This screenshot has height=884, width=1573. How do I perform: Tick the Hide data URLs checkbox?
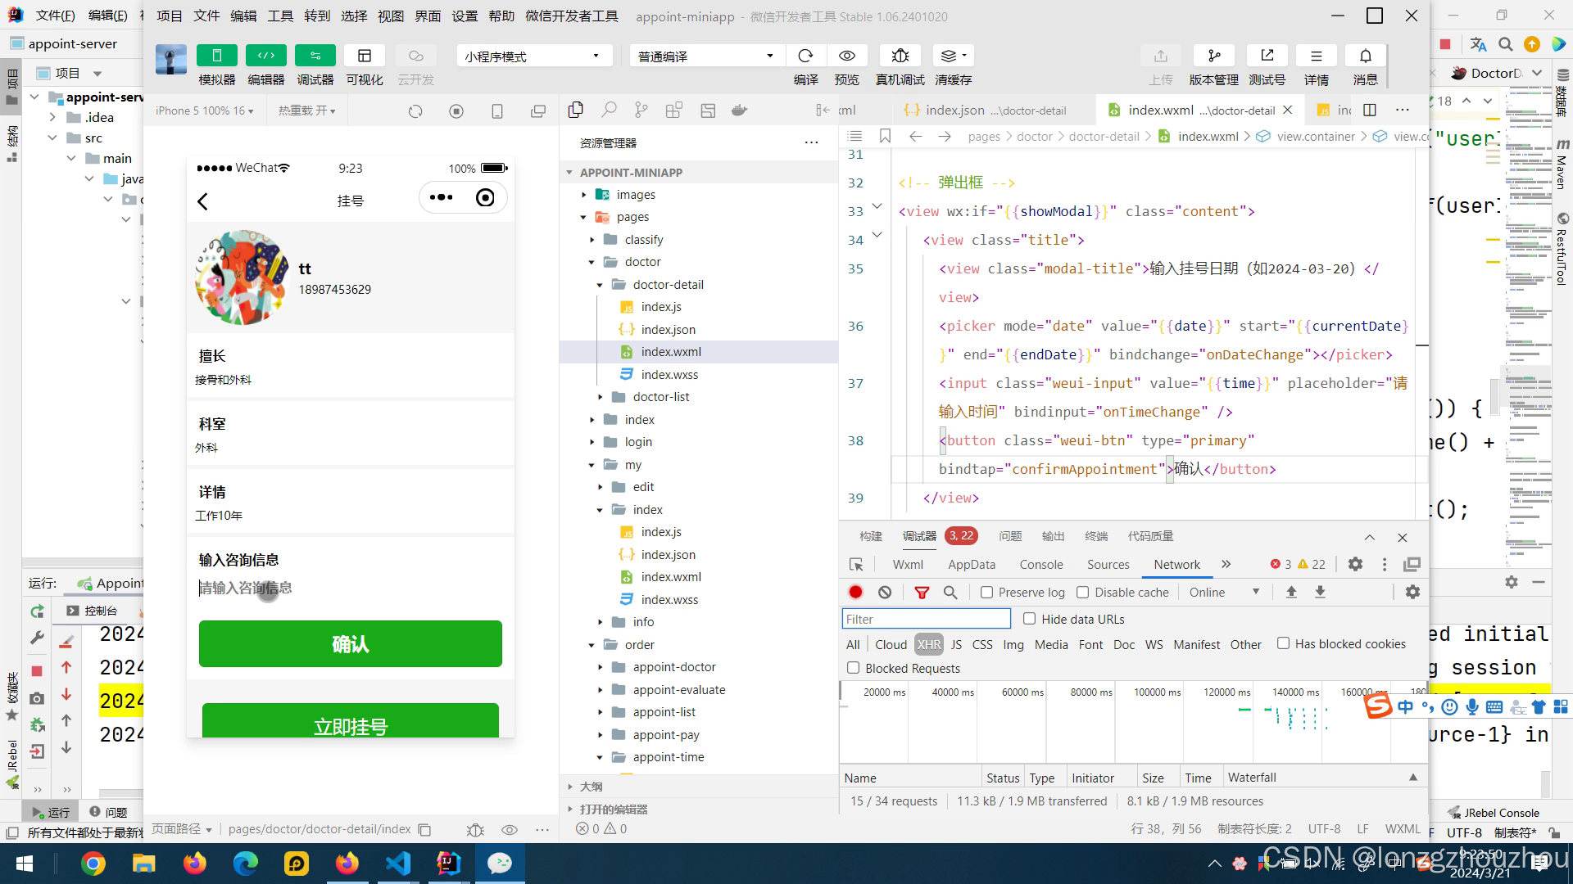(1030, 619)
